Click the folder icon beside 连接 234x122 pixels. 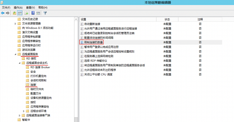pyautogui.click(x=28, y=85)
